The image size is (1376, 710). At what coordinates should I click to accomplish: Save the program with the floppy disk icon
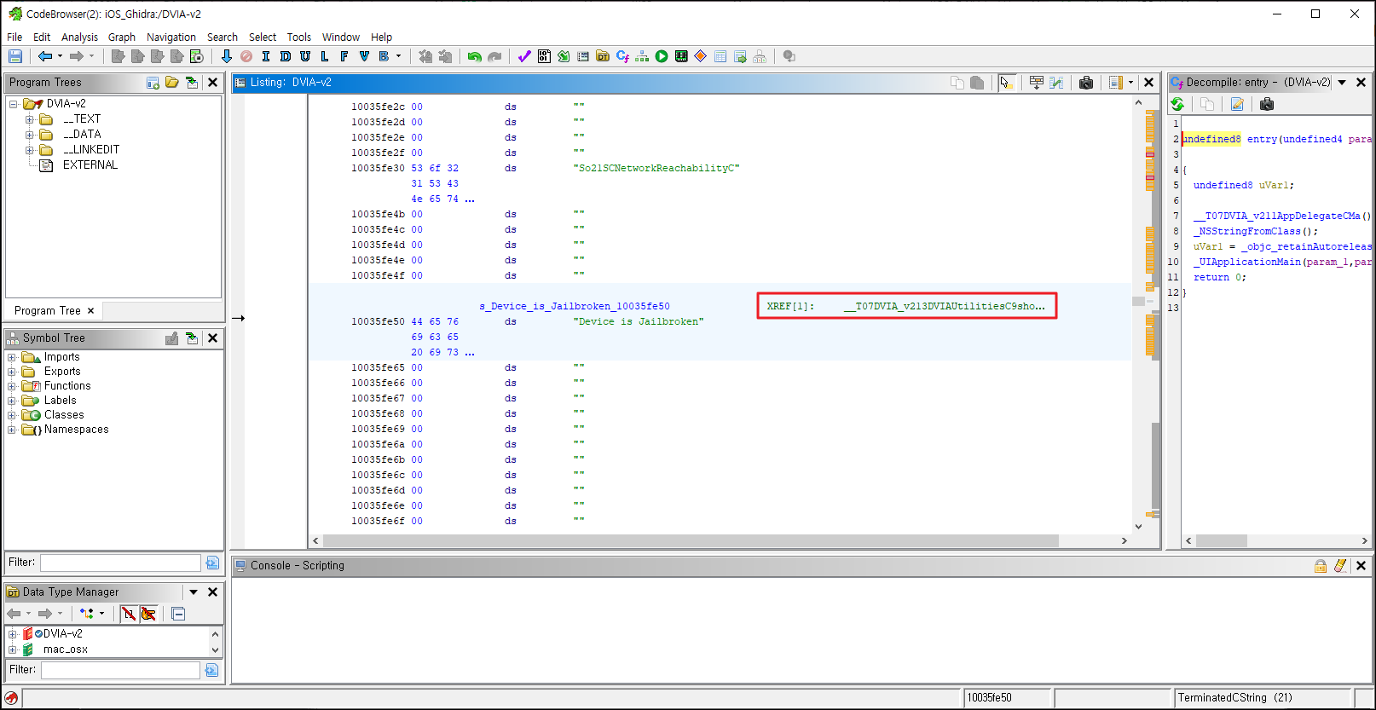[15, 56]
